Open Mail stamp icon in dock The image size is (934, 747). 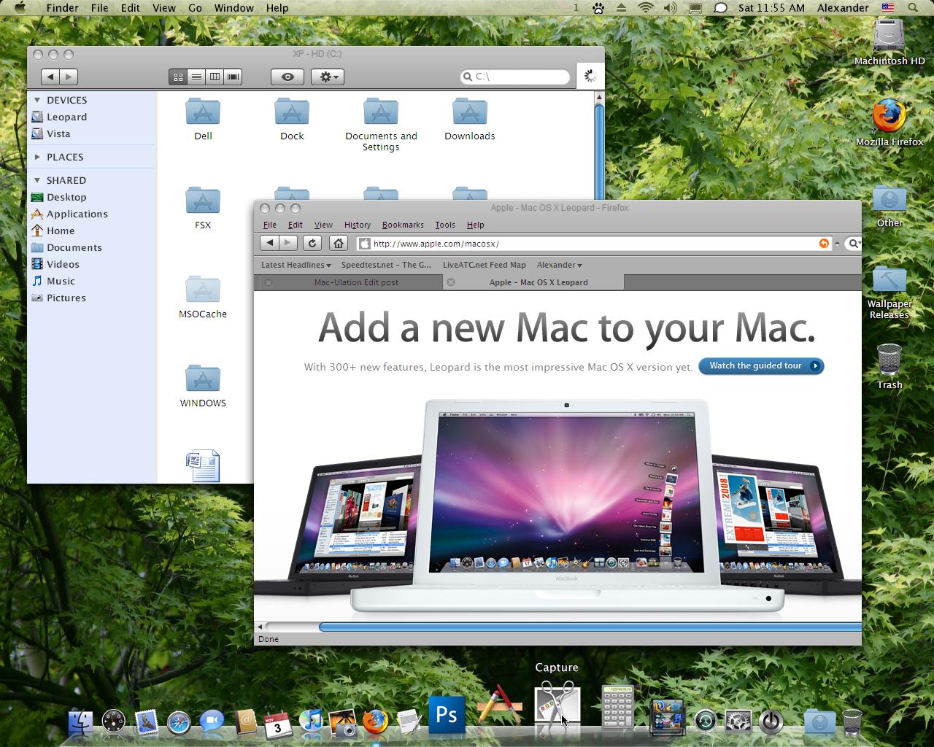click(x=147, y=721)
